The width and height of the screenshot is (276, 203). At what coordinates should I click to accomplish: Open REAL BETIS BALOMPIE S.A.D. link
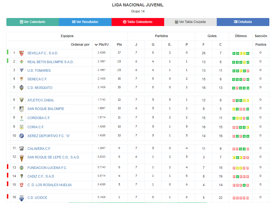[x=50, y=62]
